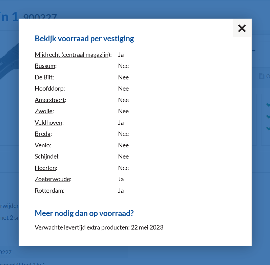The height and width of the screenshot is (265, 270).
Task: Click the 'Nee' stock status beside Heerlen
Action: [x=123, y=168]
